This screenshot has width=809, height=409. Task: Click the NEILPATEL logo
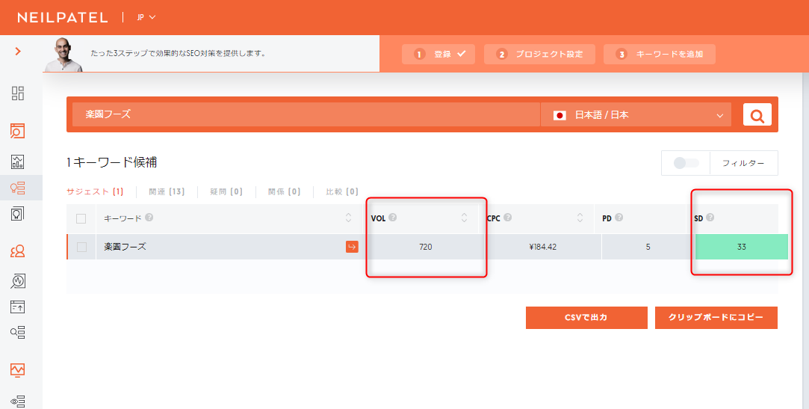(63, 17)
